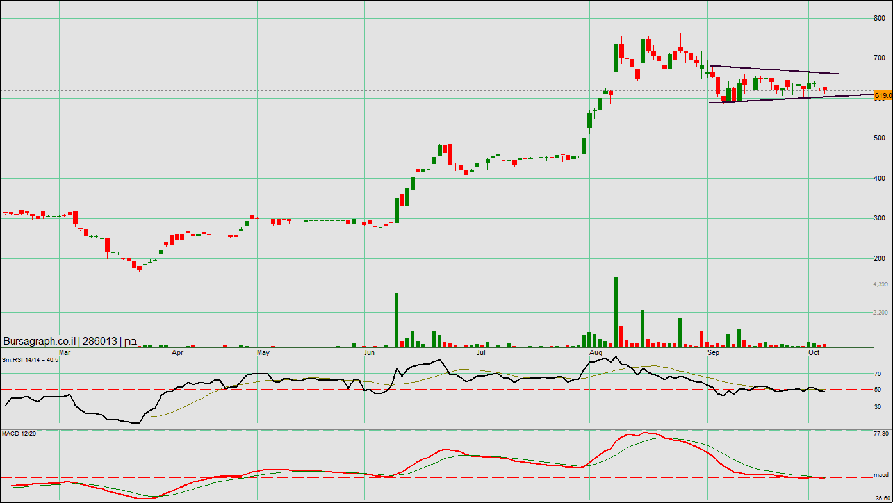Click the Apr label on the time axis
Viewport: 893px width, 503px height.
[x=177, y=352]
